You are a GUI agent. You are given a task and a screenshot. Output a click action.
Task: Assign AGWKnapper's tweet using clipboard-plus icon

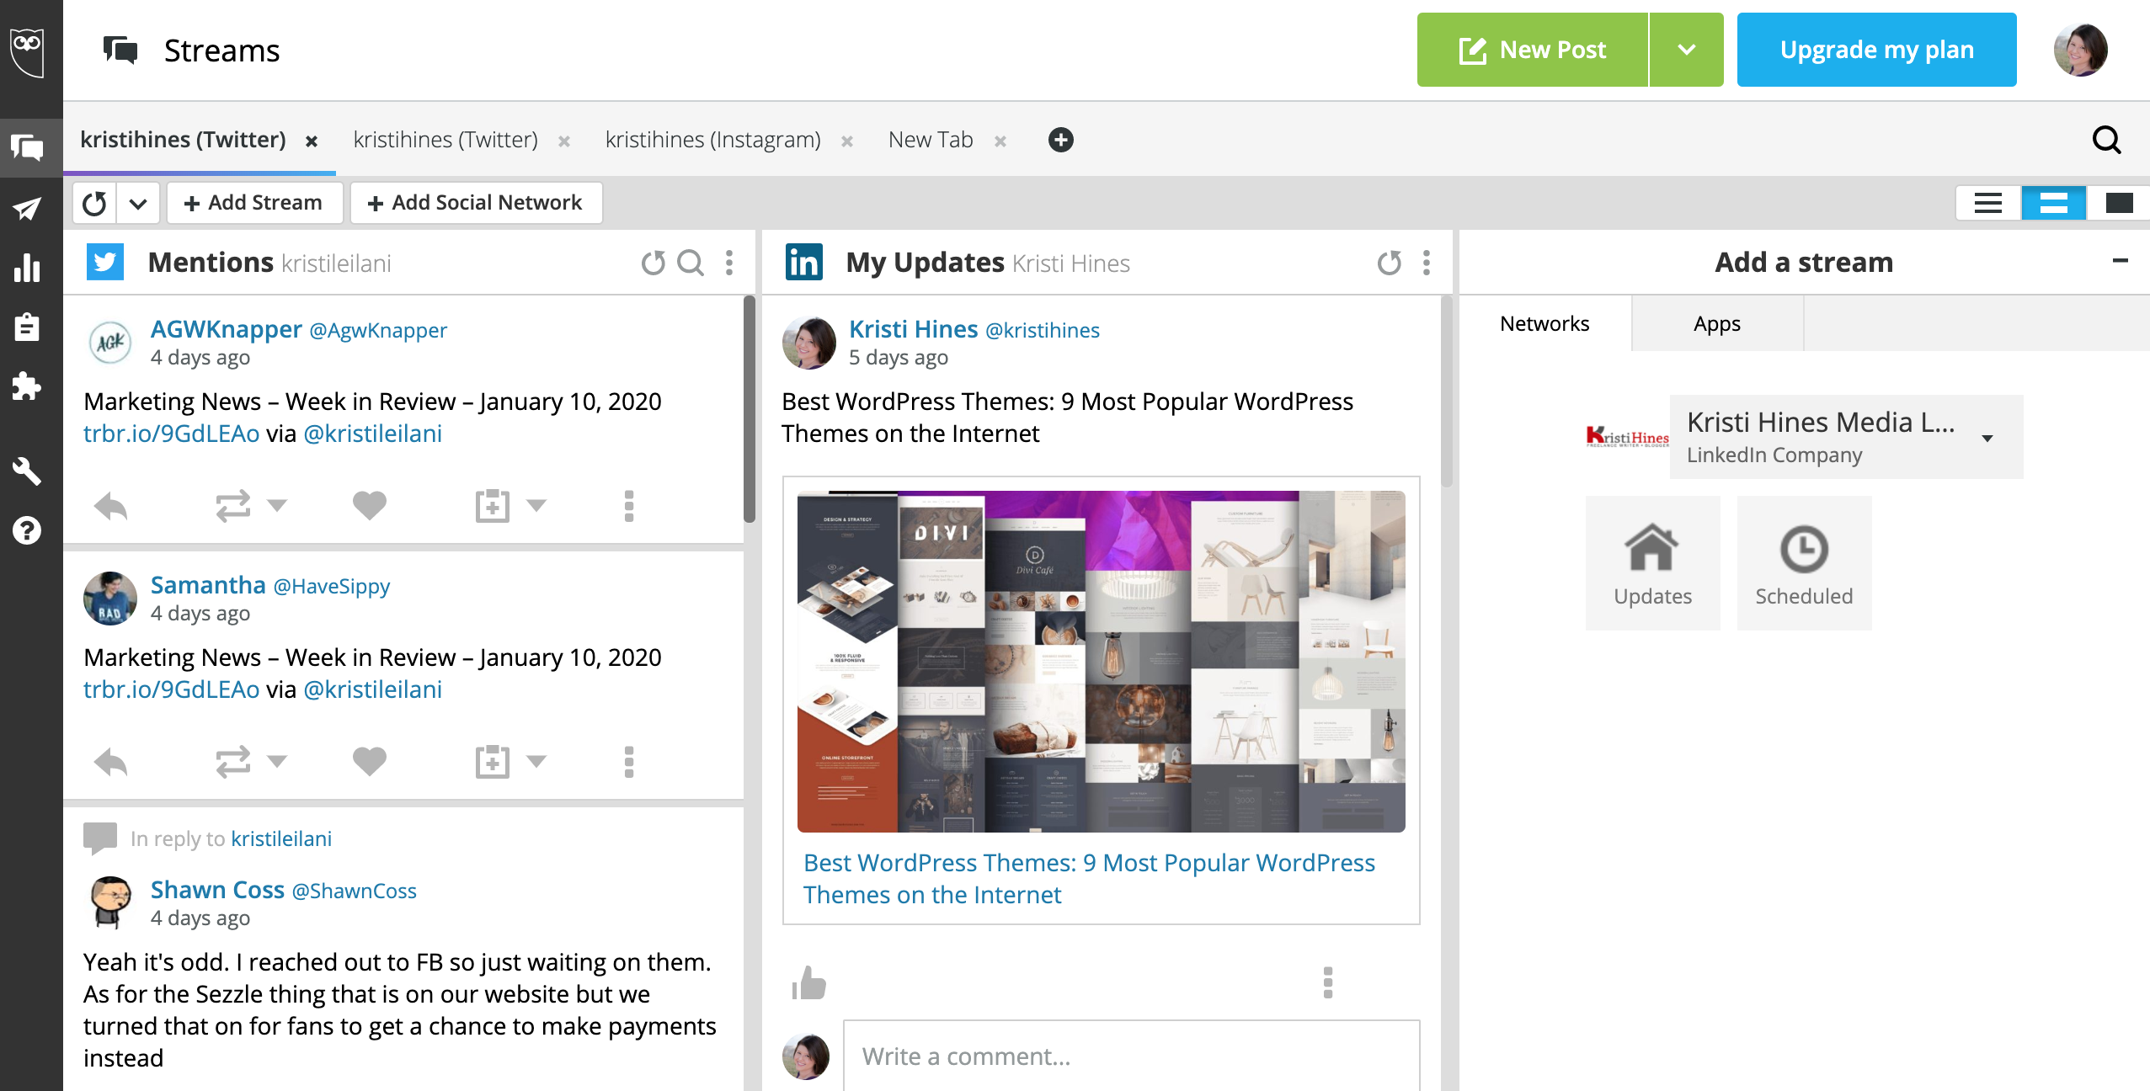pyautogui.click(x=492, y=506)
